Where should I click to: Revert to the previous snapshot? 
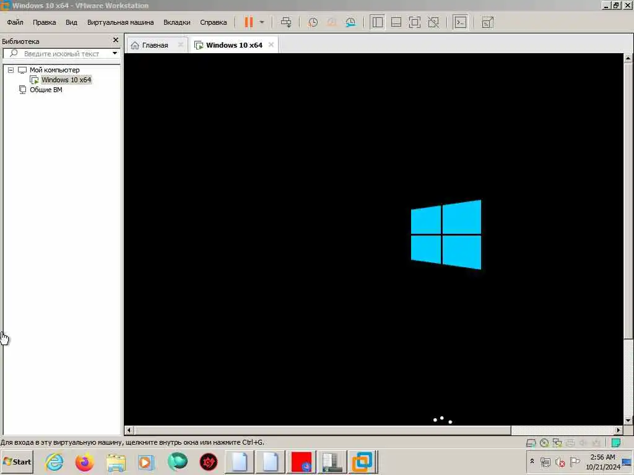point(332,22)
